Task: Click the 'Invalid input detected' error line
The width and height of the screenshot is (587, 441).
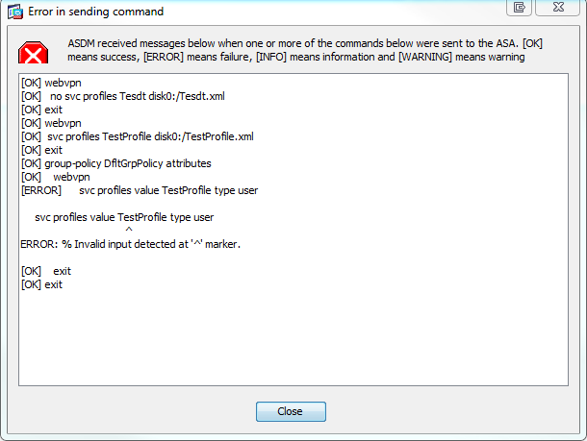Action: coord(130,245)
